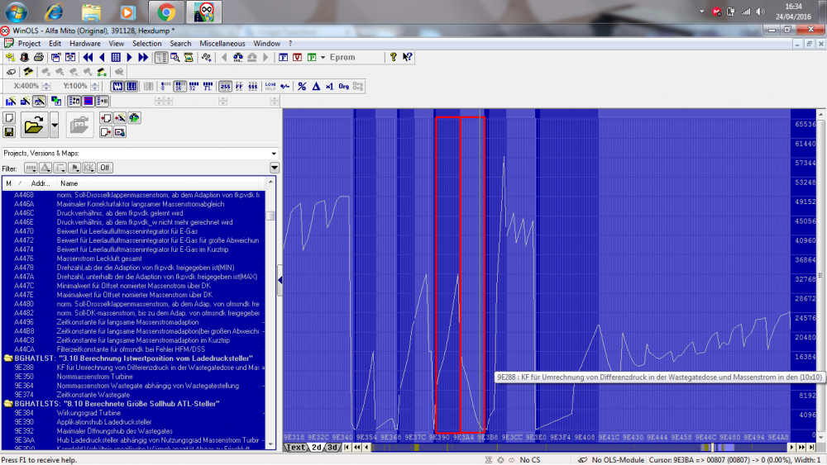Open the map grid overview icon

pyautogui.click(x=116, y=57)
